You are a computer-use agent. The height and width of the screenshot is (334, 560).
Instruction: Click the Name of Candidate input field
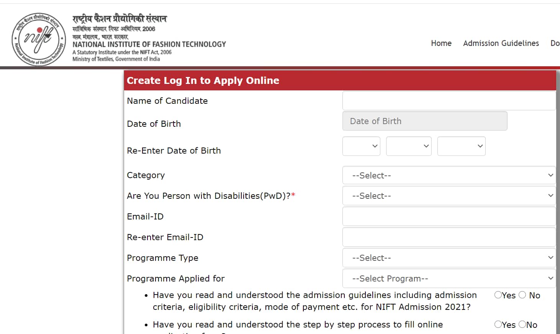click(x=449, y=100)
